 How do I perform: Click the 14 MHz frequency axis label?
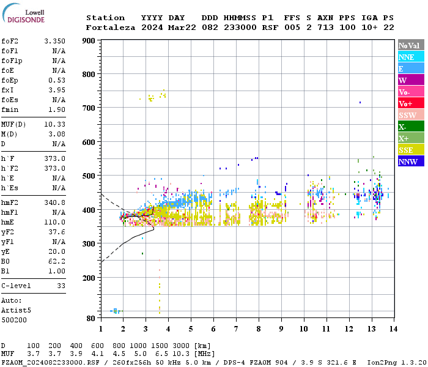(x=393, y=329)
